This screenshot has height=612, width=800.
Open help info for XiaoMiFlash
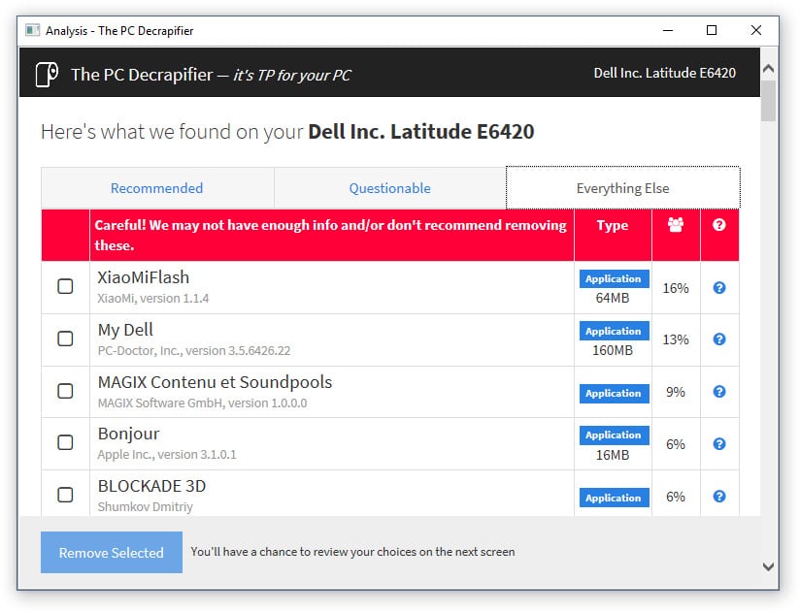tap(718, 288)
